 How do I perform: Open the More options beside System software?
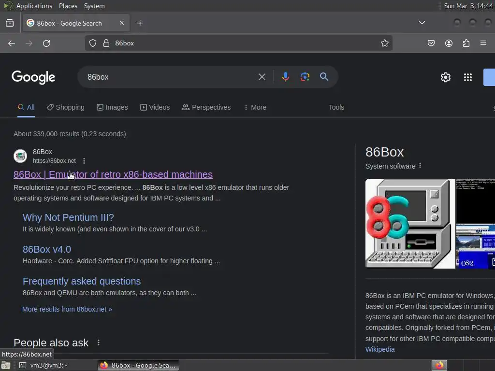point(420,166)
